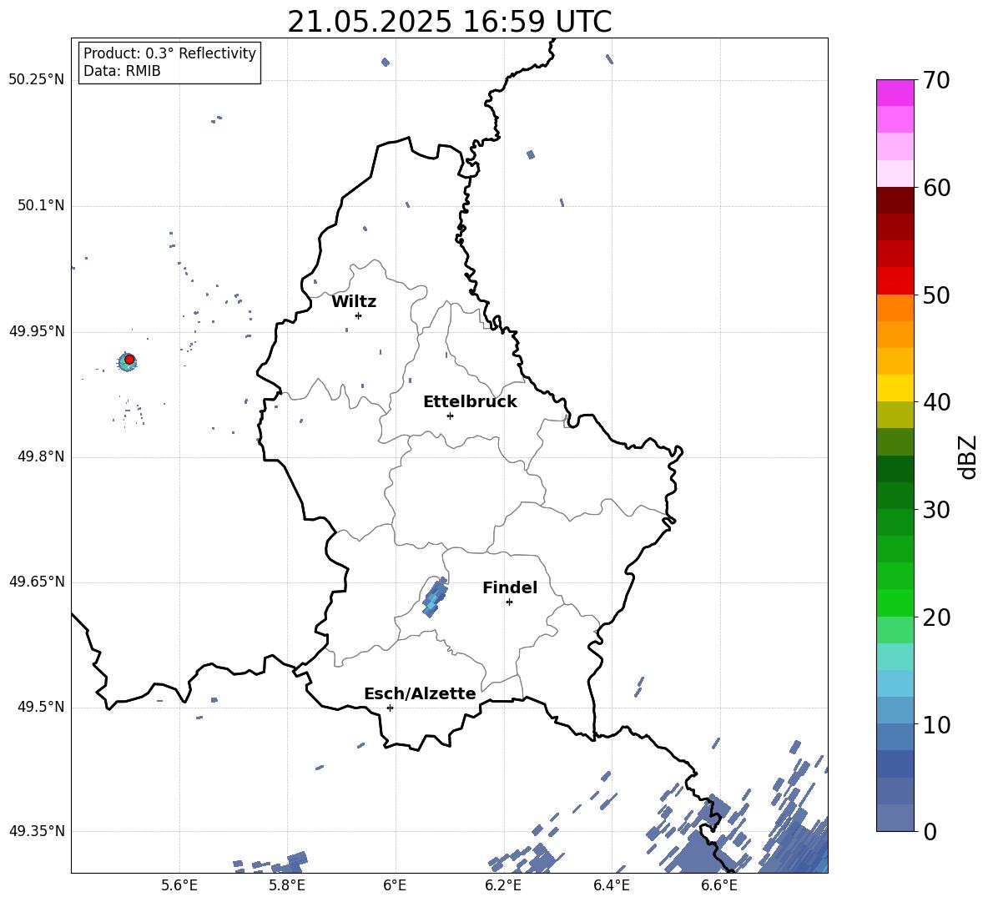The image size is (988, 902).
Task: Click the Wiltz cross marker
Action: pos(359,315)
